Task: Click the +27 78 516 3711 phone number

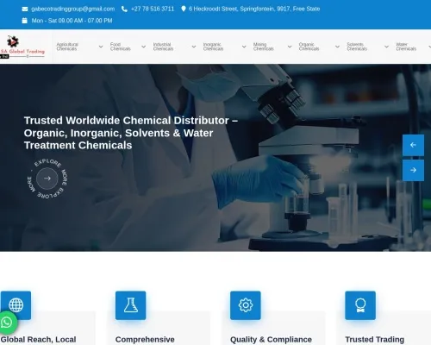Action: tap(153, 9)
